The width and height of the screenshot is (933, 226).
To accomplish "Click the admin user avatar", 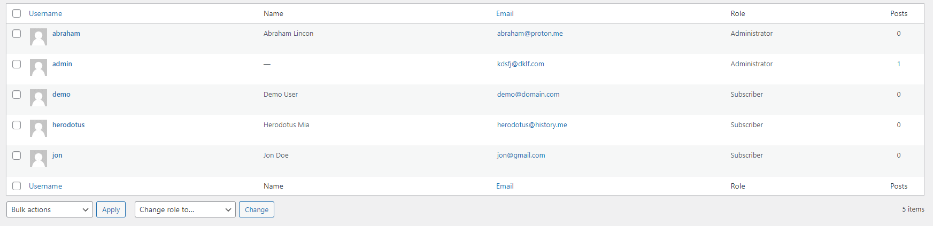I will point(38,67).
